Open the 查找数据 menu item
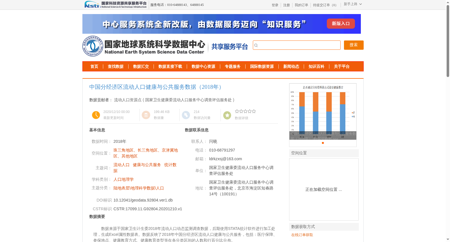Image resolution: width=450 pixels, height=242 pixels. click(x=116, y=66)
